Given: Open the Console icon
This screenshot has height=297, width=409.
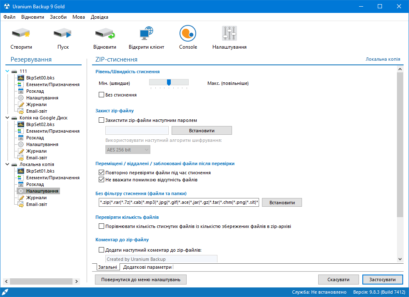Looking at the screenshot, I should click(x=188, y=33).
